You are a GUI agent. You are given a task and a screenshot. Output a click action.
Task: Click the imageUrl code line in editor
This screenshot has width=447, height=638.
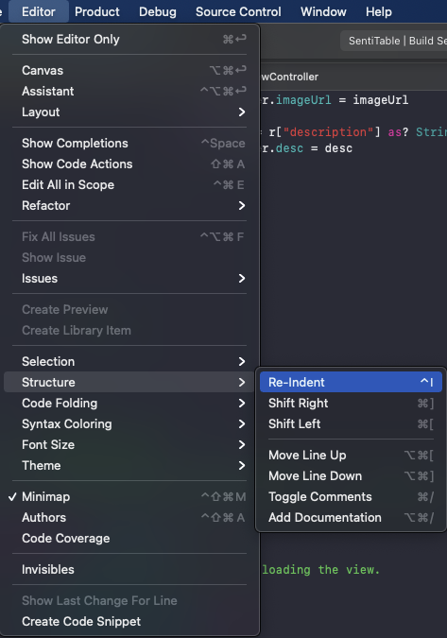pos(335,99)
